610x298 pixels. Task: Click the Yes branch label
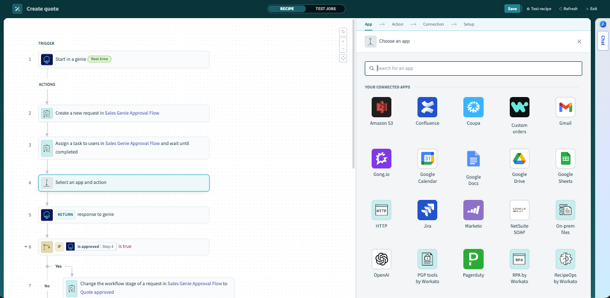click(58, 267)
